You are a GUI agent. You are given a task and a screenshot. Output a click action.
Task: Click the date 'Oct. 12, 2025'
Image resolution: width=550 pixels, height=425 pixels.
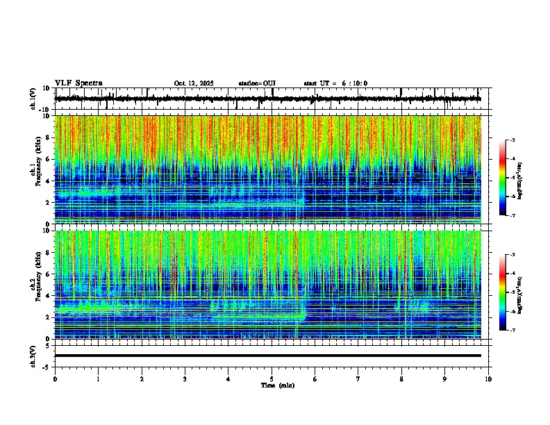pyautogui.click(x=194, y=83)
